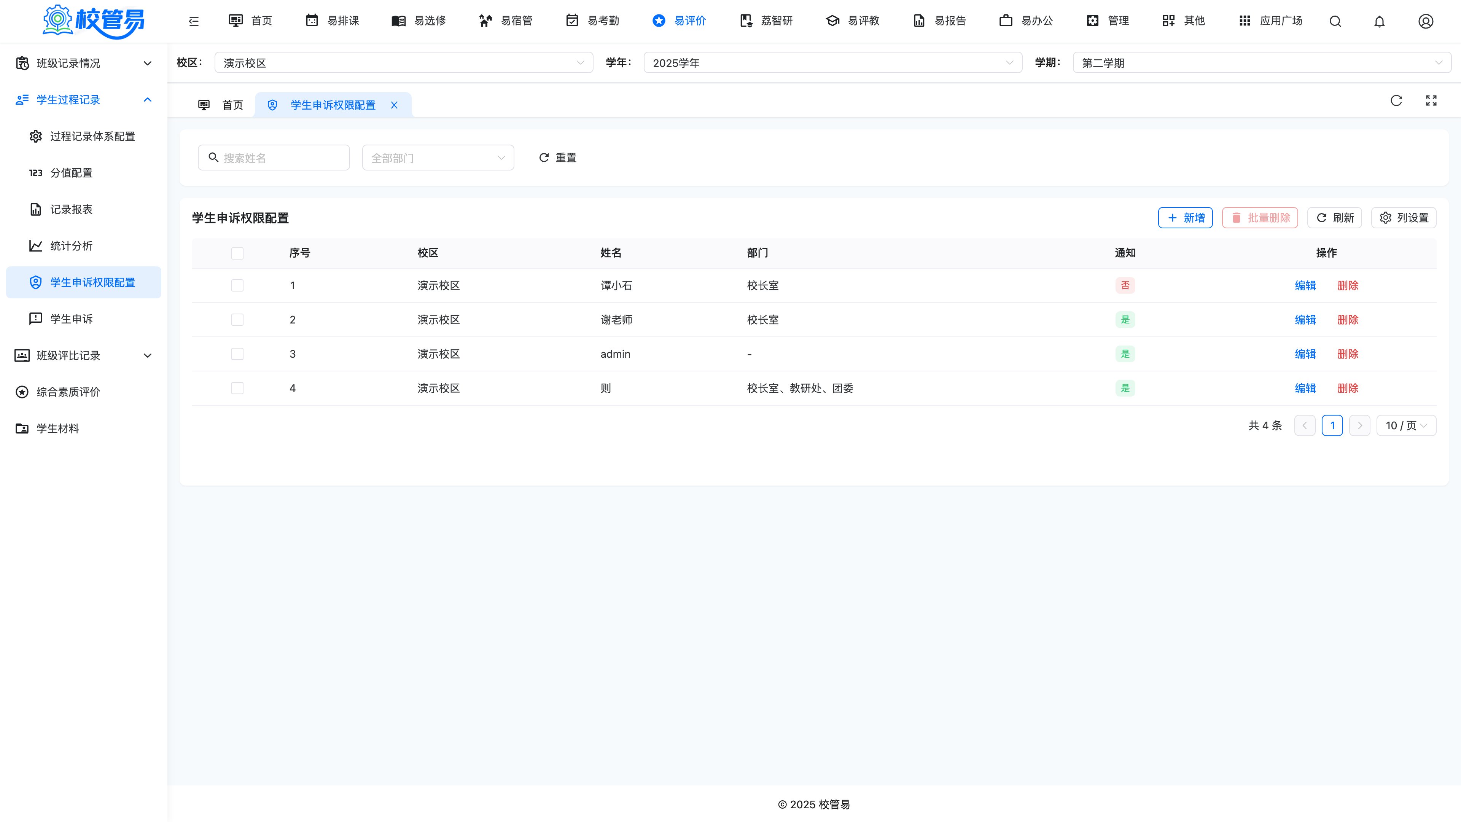This screenshot has height=822, width=1461.
Task: Open the 10 / 页 page size dropdown
Action: coord(1406,425)
